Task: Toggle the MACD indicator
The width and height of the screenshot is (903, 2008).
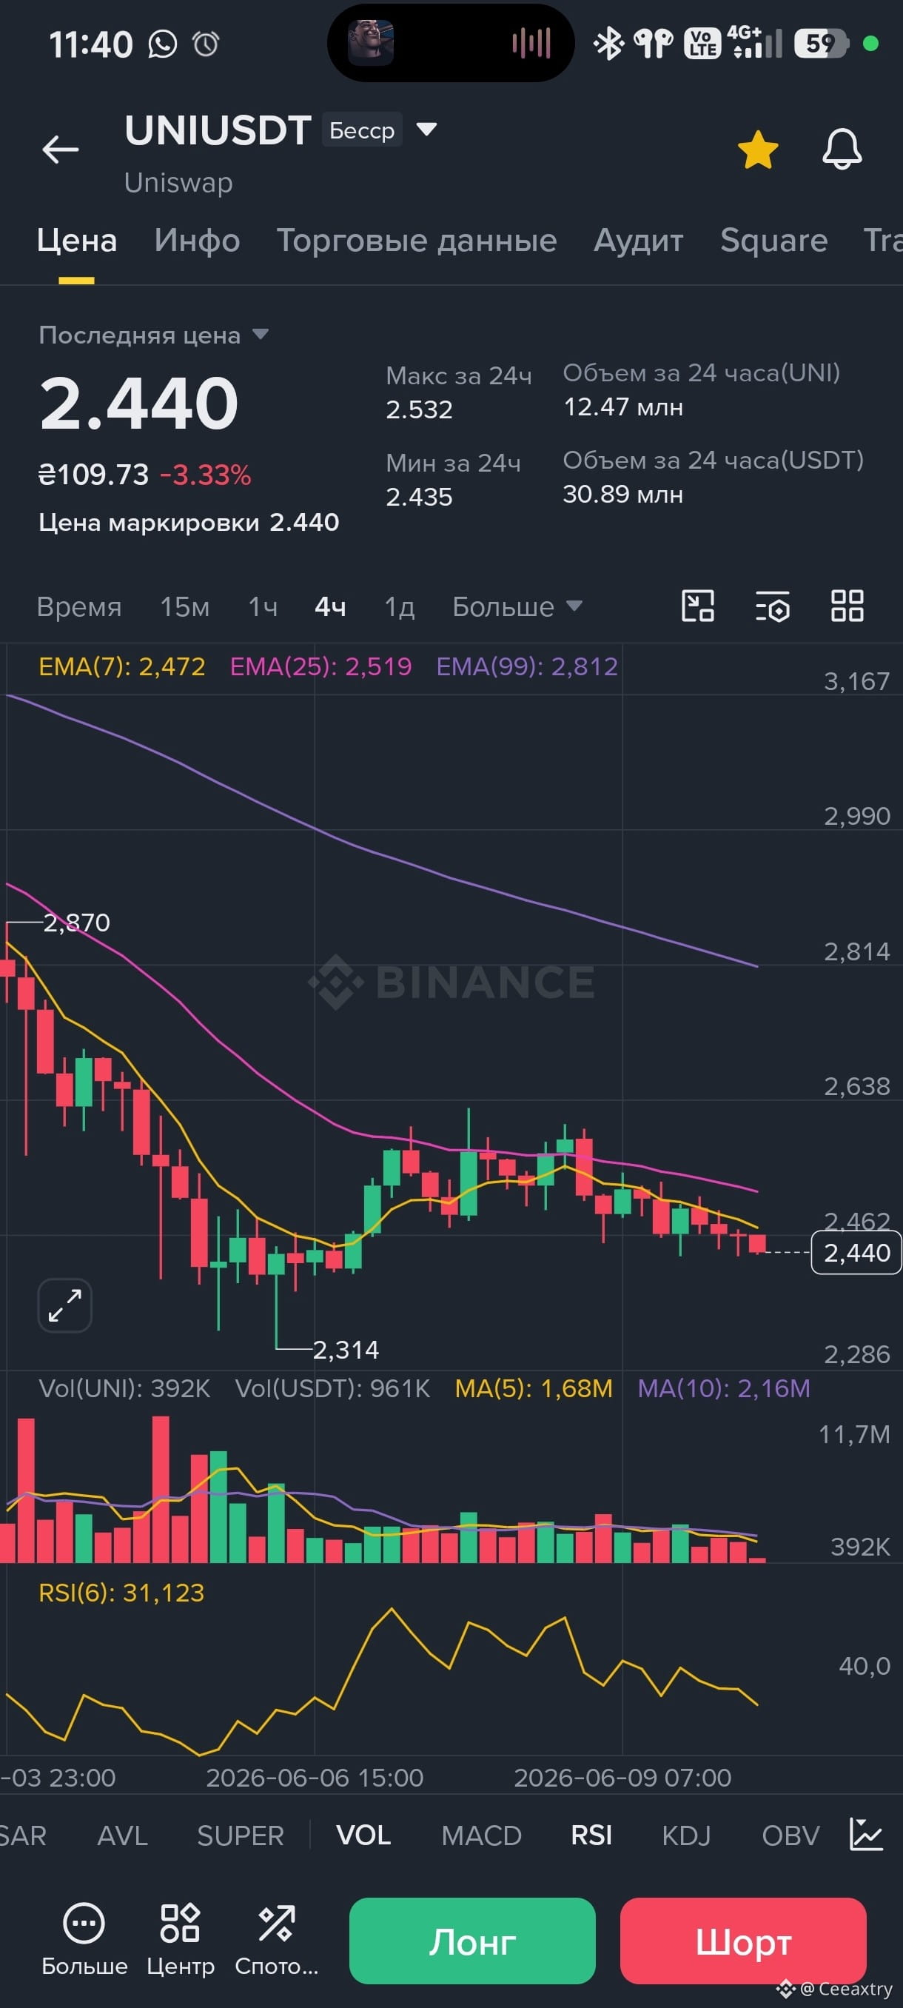Action: [482, 1835]
